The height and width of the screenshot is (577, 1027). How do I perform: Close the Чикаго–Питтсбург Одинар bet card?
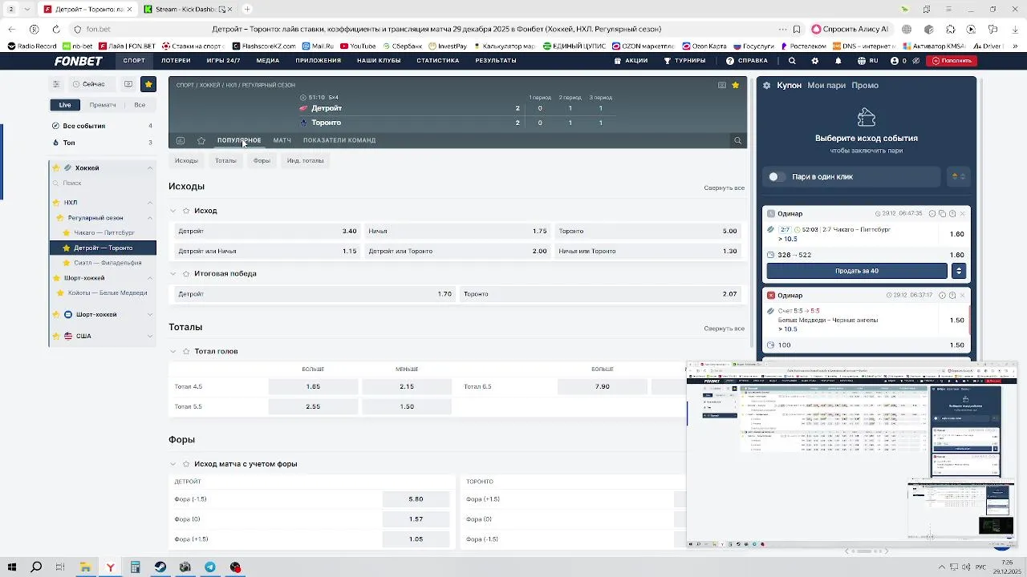point(962,214)
